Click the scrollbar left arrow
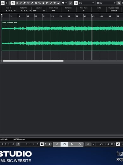The image size is (123, 165). [1, 61]
